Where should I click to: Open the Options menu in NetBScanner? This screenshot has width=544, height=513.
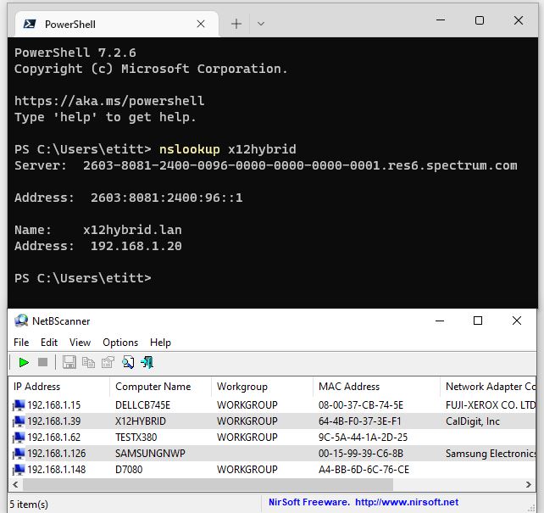coord(120,343)
